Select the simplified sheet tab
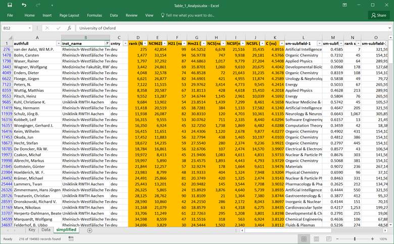Viewport: 394px width, 244px height. coord(66,230)
